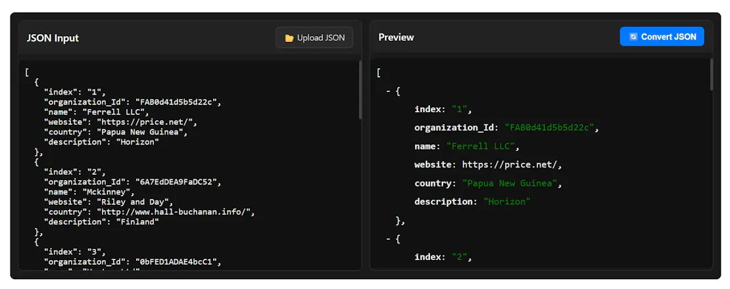Click the Preview panel scrollbar
The width and height of the screenshot is (730, 289).
711,74
